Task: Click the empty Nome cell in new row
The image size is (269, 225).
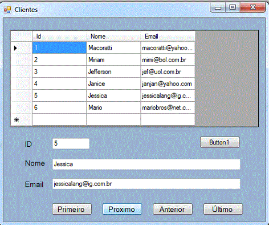Action: [113, 119]
